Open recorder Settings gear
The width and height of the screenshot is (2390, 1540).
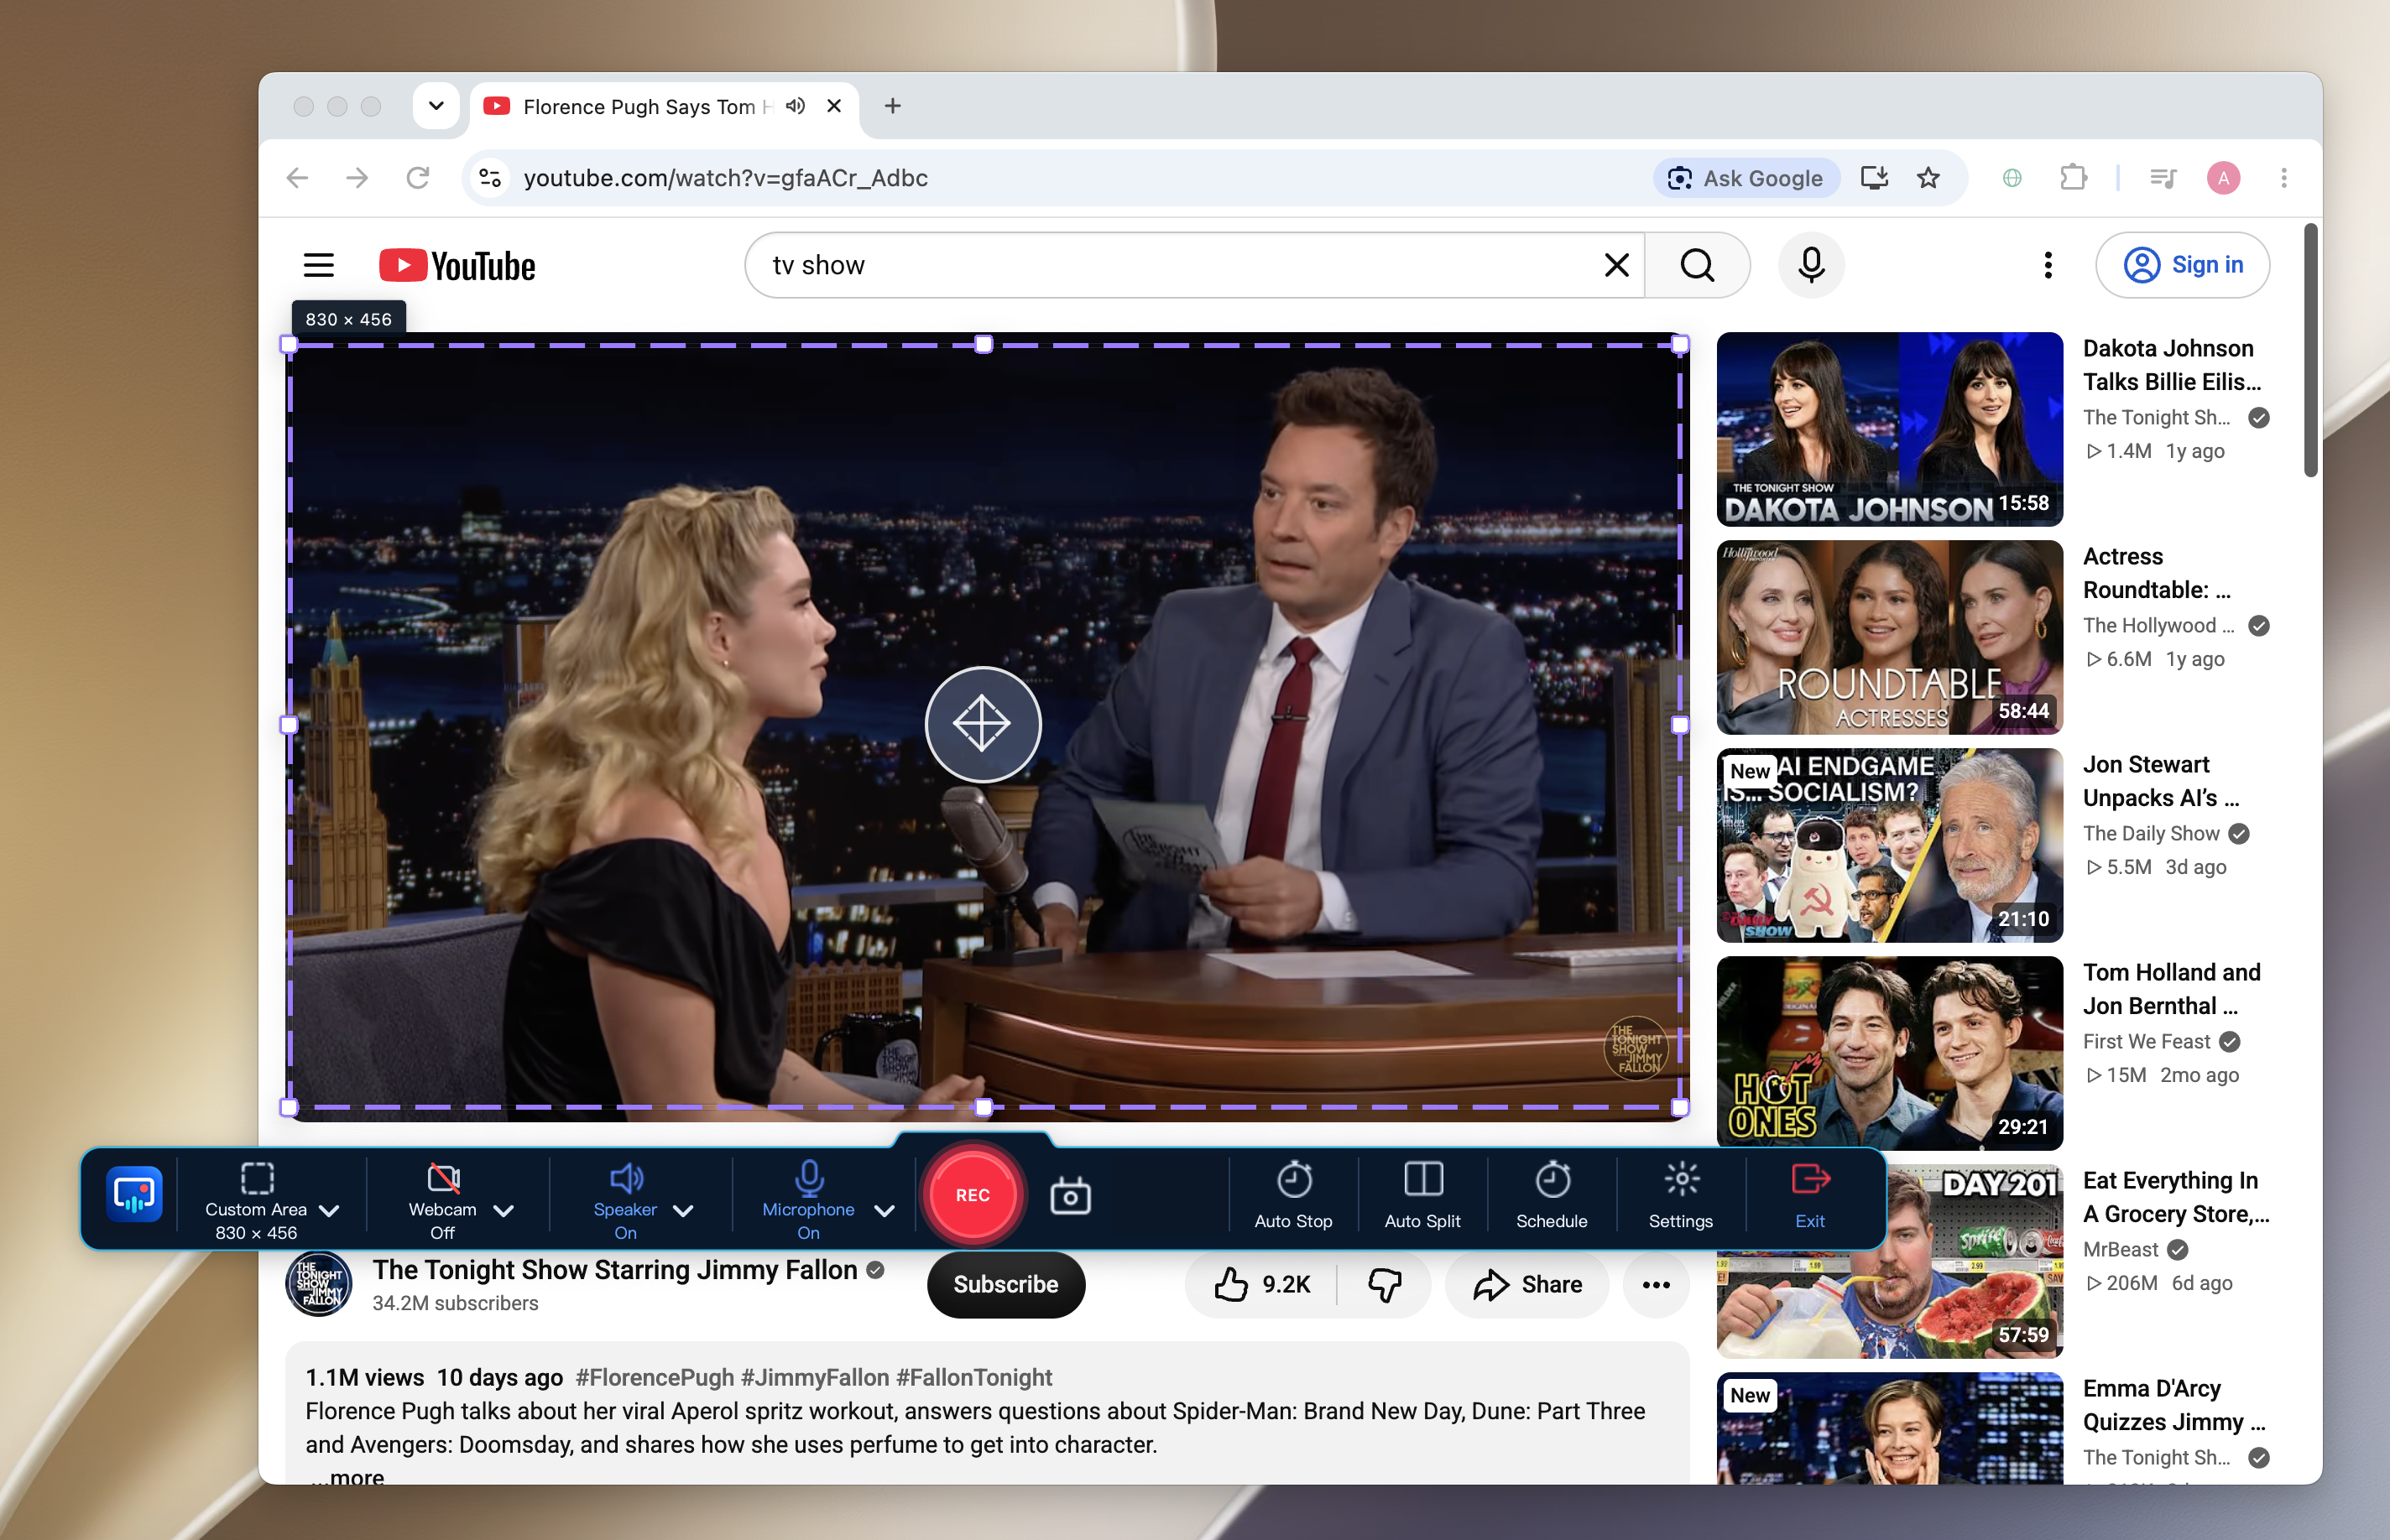click(x=1681, y=1196)
